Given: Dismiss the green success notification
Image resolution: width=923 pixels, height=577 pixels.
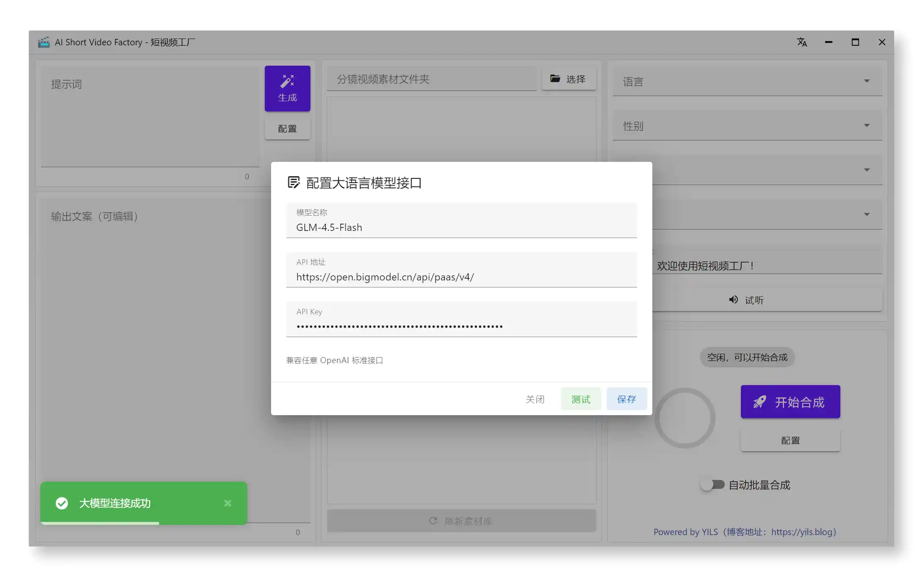Looking at the screenshot, I should tap(227, 503).
